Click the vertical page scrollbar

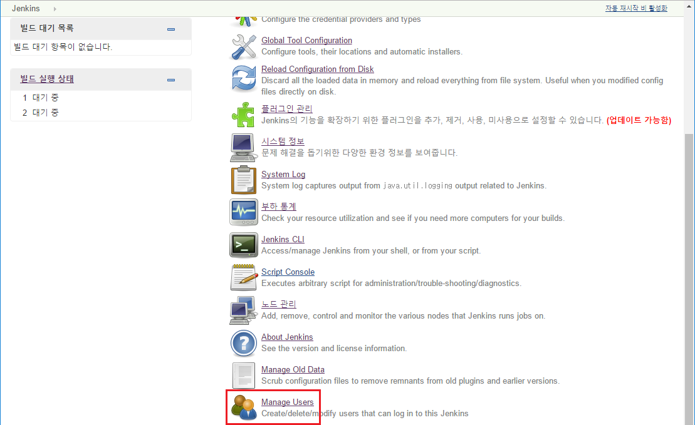(689, 279)
